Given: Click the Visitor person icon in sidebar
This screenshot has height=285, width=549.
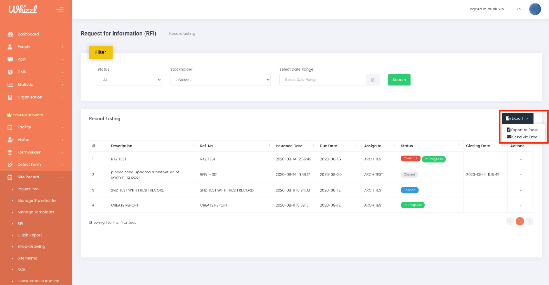Looking at the screenshot, I should tap(10, 140).
